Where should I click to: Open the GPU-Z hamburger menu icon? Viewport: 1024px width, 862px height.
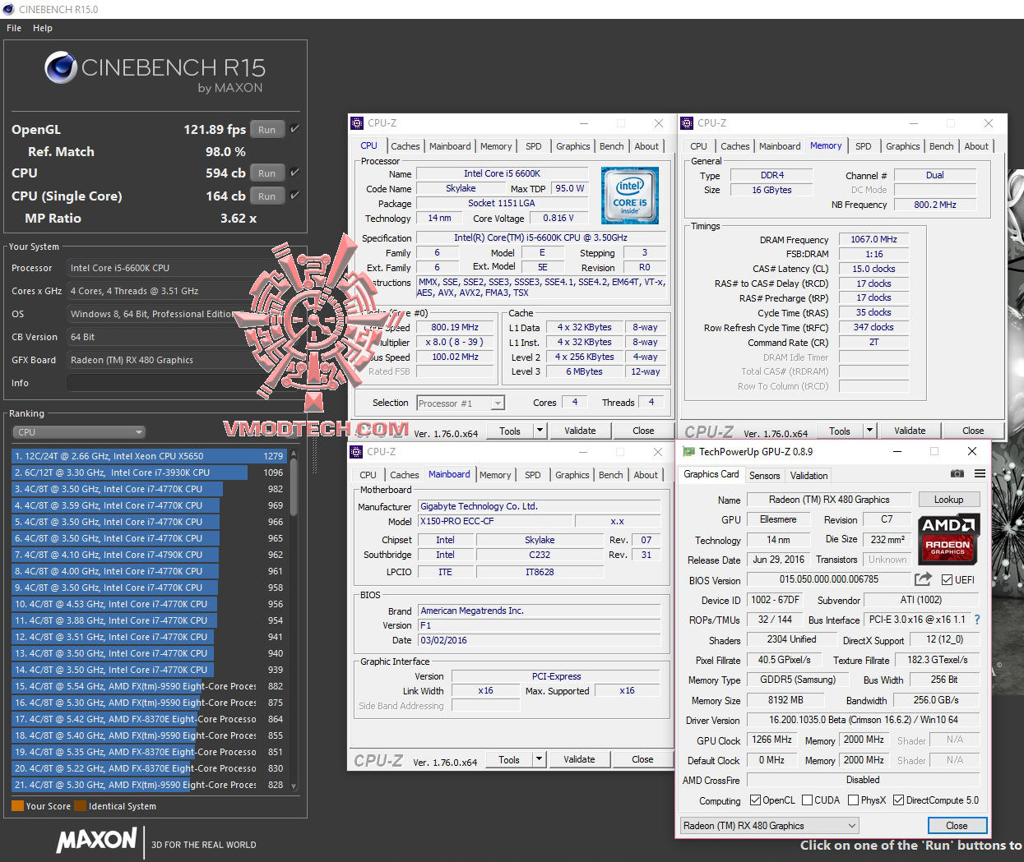[980, 474]
